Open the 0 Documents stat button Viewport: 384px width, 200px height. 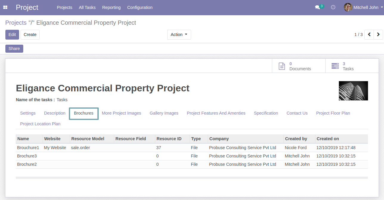[299, 66]
